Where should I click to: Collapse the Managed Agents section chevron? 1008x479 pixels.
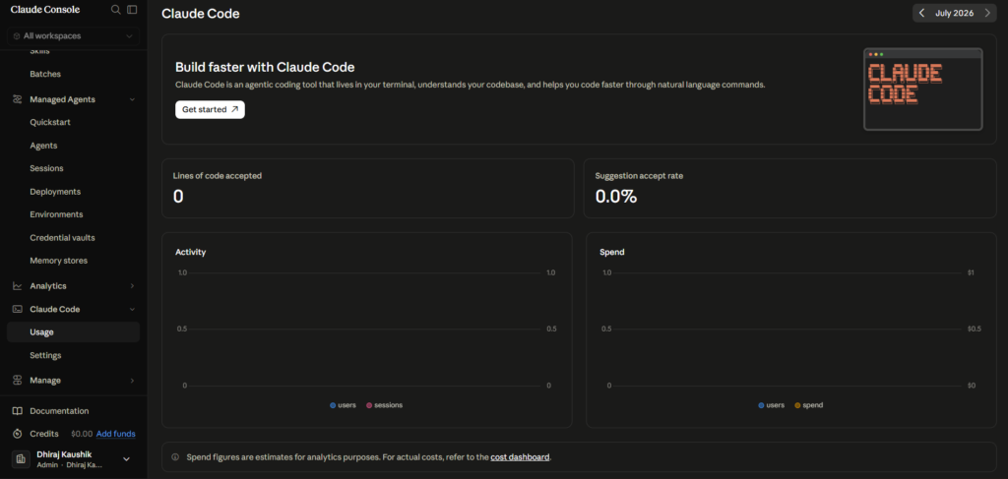[x=133, y=99]
